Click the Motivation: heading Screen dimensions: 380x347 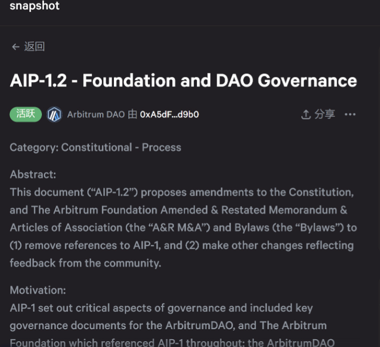click(x=38, y=290)
